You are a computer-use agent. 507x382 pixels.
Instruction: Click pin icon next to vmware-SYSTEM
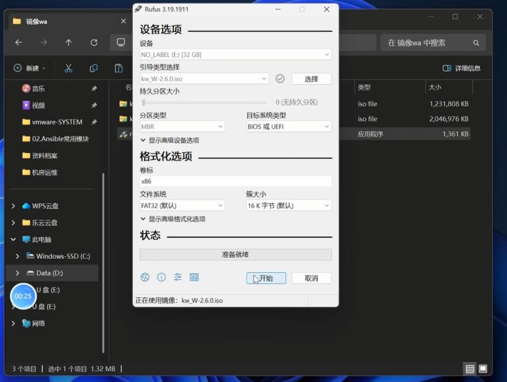(x=94, y=122)
